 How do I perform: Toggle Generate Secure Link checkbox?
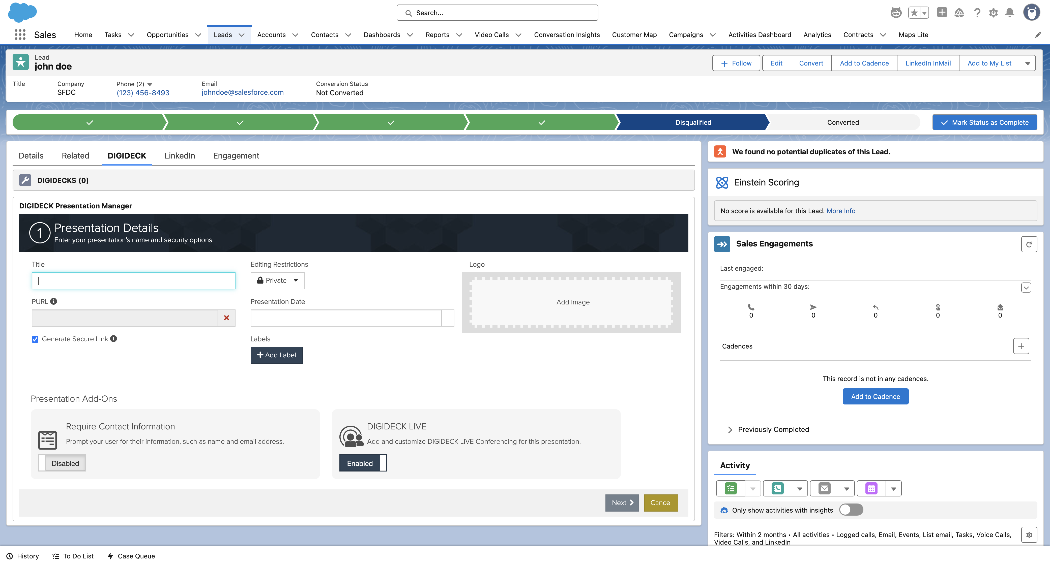[x=35, y=339]
